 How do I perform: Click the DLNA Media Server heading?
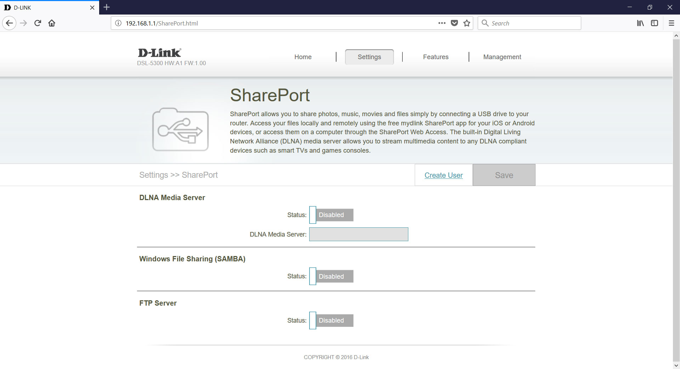pyautogui.click(x=172, y=198)
